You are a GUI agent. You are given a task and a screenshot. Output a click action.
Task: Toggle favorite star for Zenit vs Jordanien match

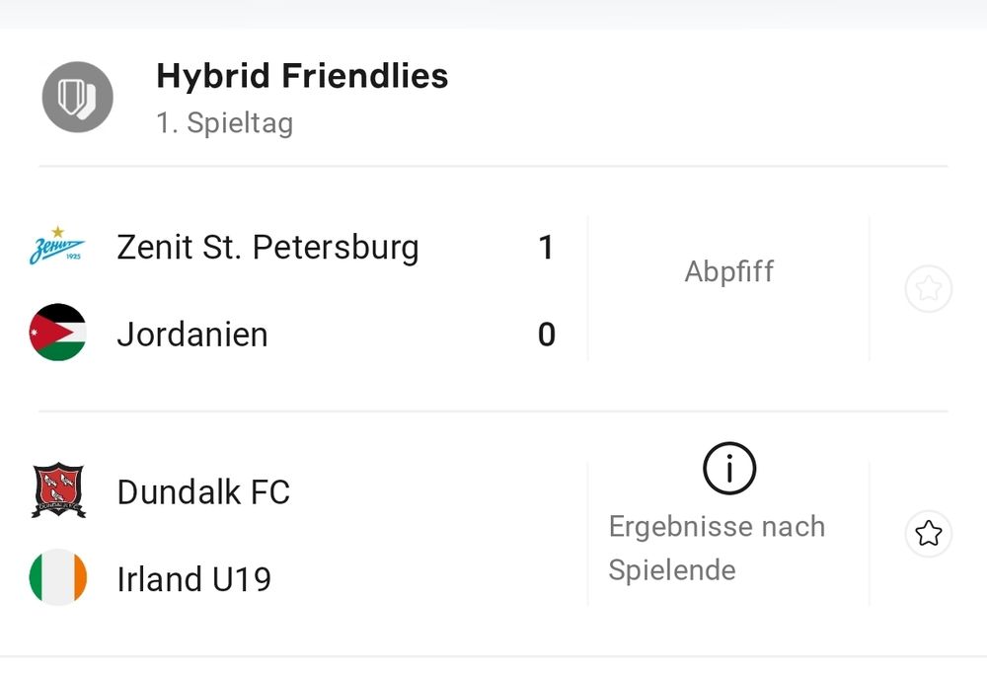tap(928, 289)
